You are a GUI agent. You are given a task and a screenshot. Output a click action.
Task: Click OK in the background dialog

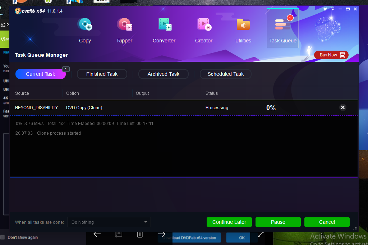pyautogui.click(x=242, y=238)
